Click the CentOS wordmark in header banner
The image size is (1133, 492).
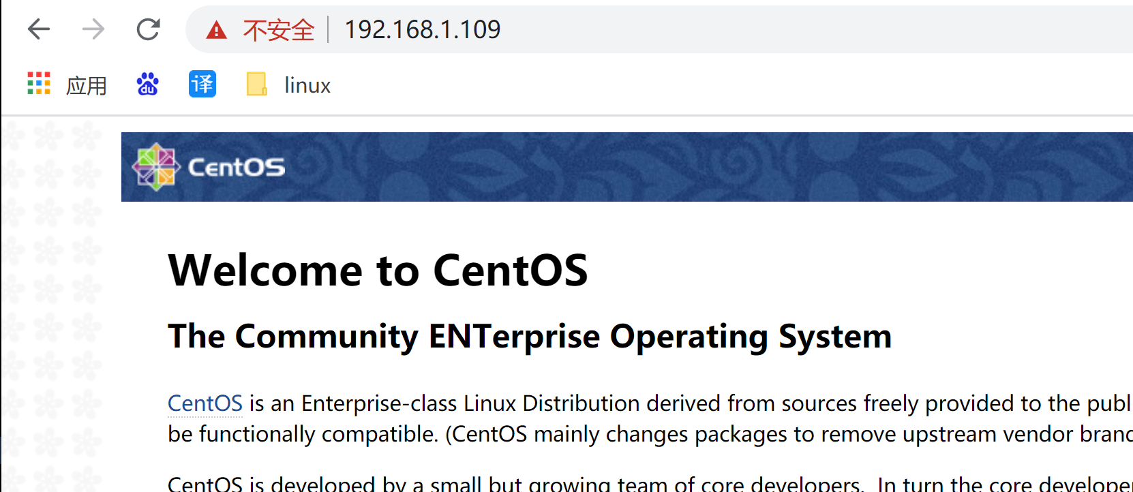coord(237,168)
